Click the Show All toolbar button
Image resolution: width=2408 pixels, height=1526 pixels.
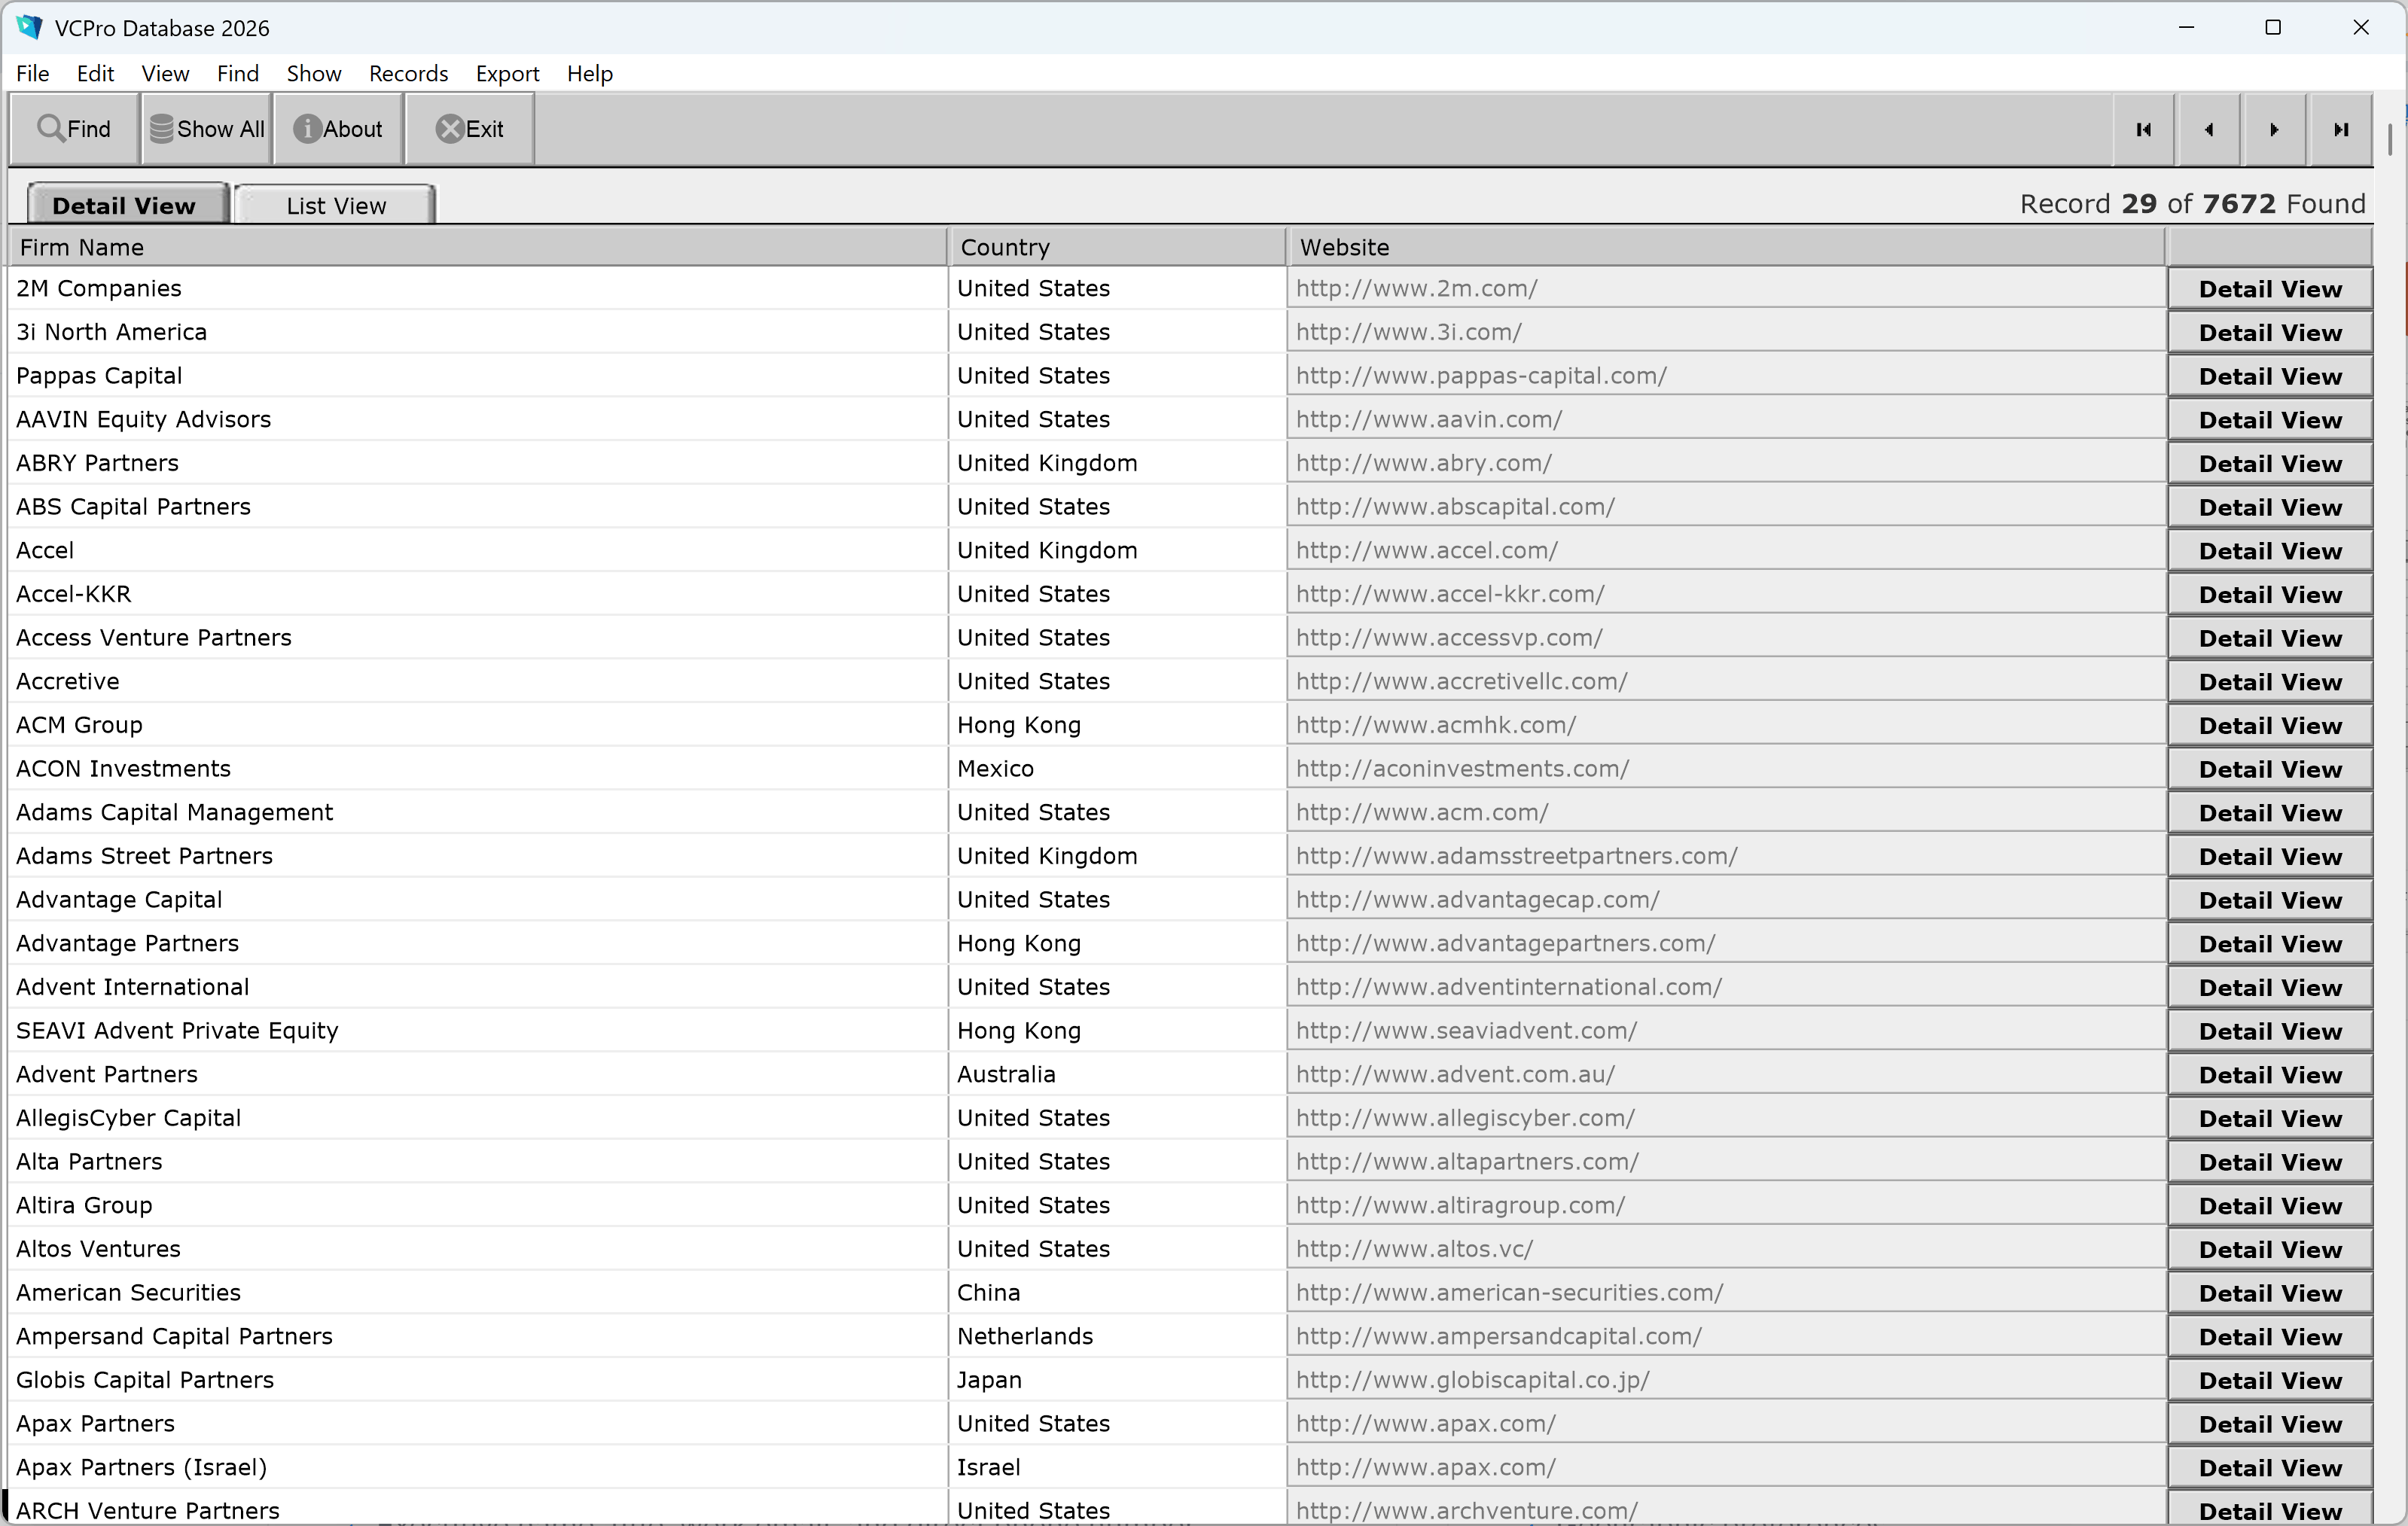tap(207, 129)
